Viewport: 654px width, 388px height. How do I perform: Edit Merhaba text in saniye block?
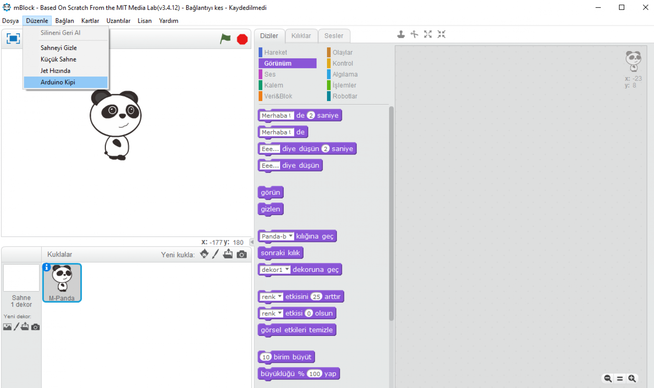pyautogui.click(x=277, y=115)
